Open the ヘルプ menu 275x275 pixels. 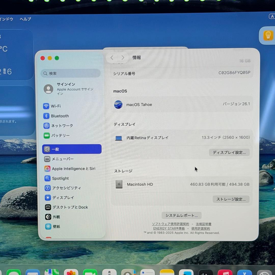(x=25, y=19)
